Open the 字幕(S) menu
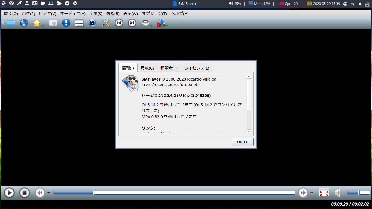Image resolution: width=372 pixels, height=209 pixels. pos(96,14)
